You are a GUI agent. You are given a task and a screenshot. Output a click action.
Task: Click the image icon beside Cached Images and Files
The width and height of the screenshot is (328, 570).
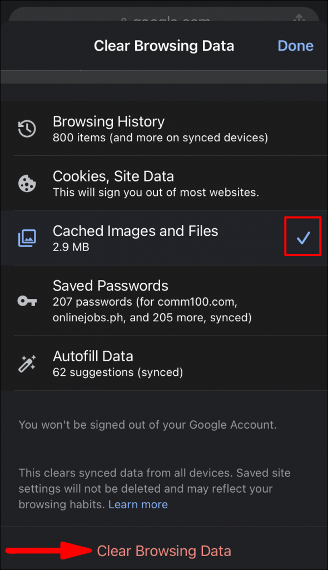coord(27,238)
